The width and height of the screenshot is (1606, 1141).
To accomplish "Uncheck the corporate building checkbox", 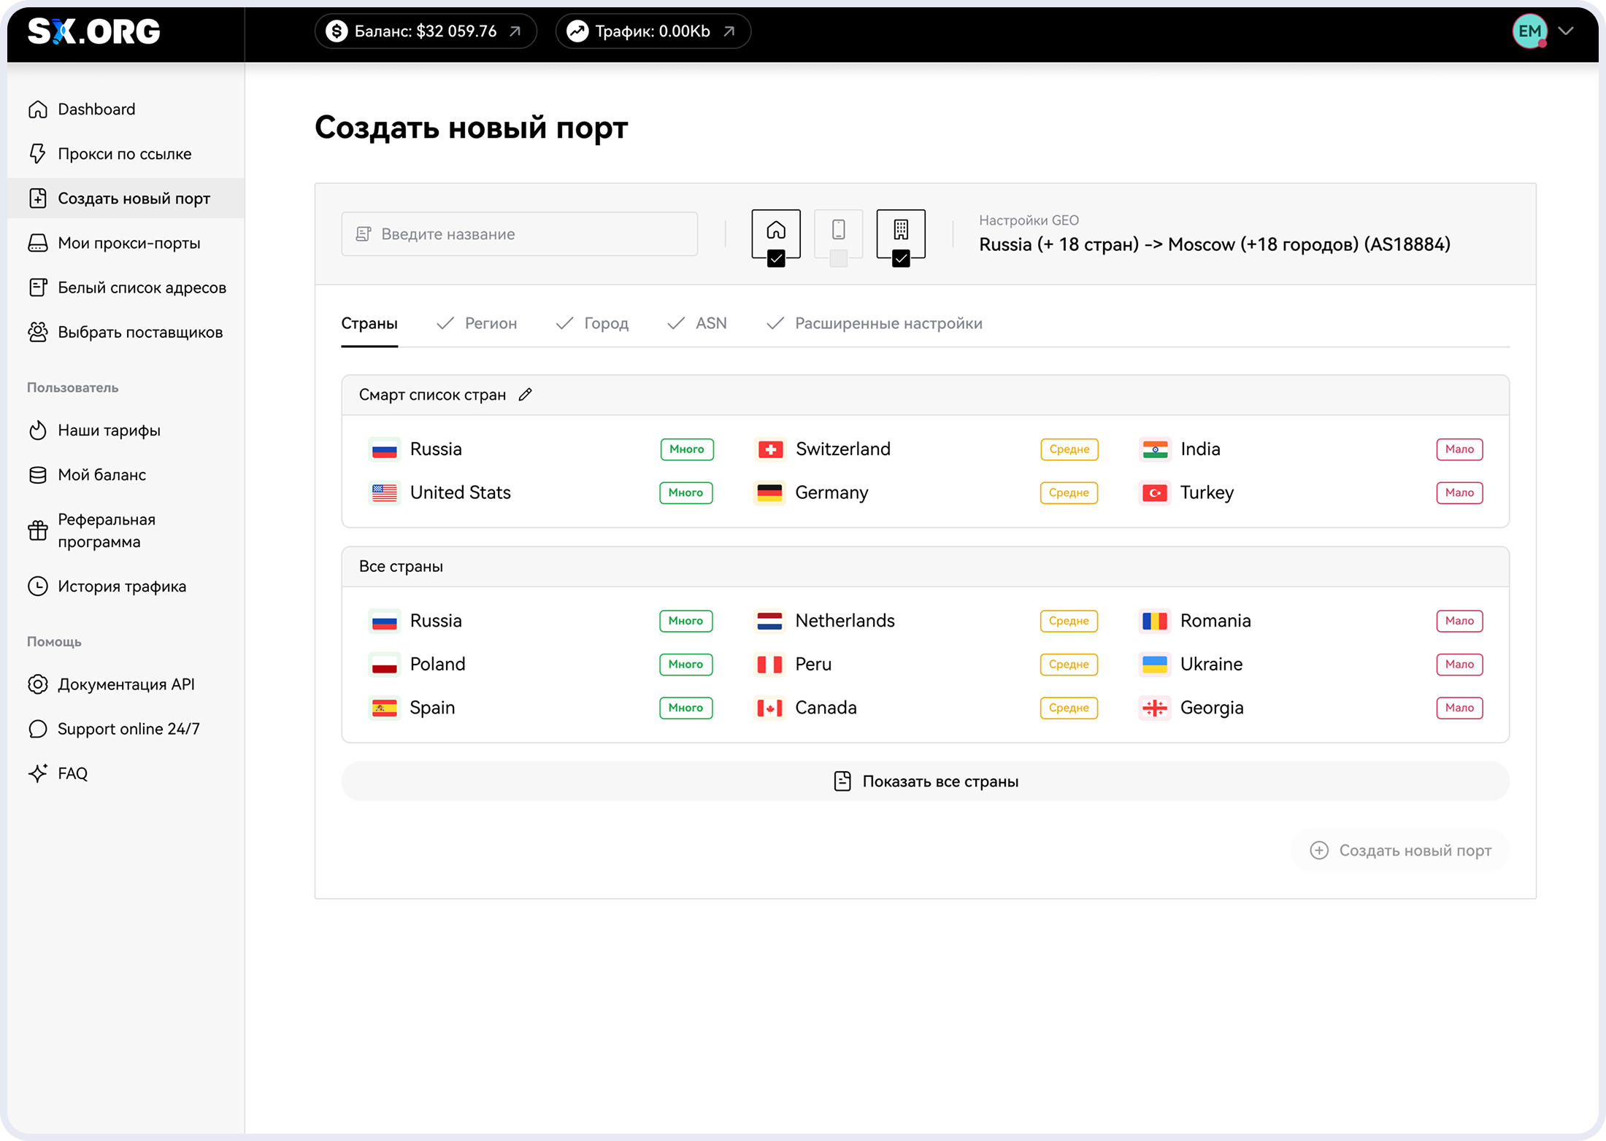I will (901, 258).
